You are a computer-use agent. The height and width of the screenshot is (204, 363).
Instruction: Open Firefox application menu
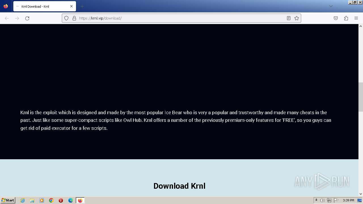[x=356, y=18]
